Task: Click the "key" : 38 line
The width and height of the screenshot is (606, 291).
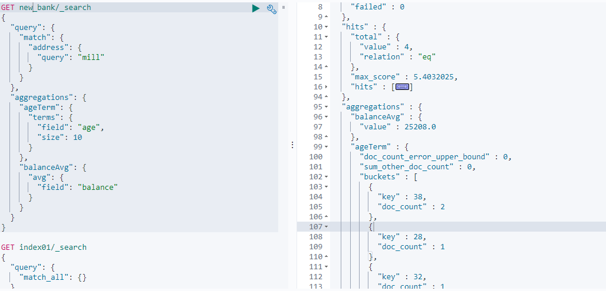Action: (x=401, y=197)
